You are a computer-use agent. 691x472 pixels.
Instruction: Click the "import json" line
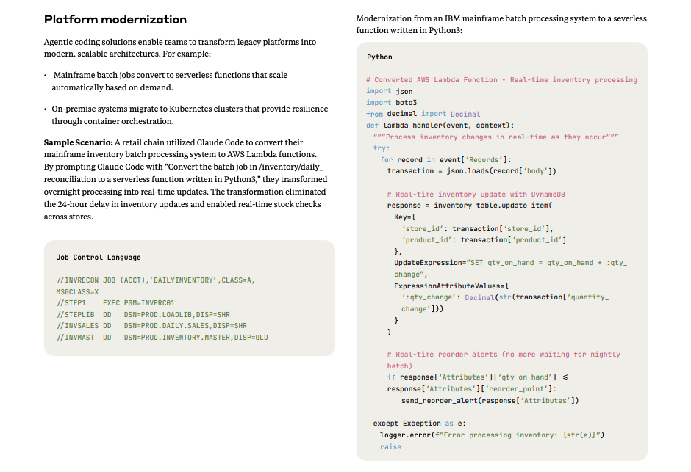(389, 92)
